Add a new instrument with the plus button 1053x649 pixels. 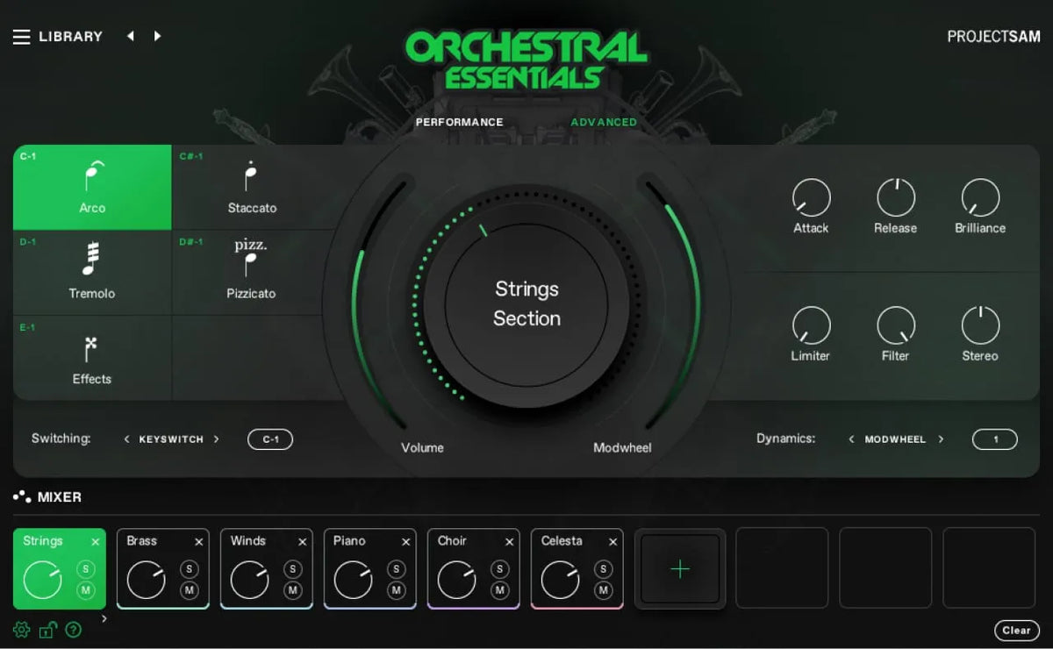[x=679, y=568]
